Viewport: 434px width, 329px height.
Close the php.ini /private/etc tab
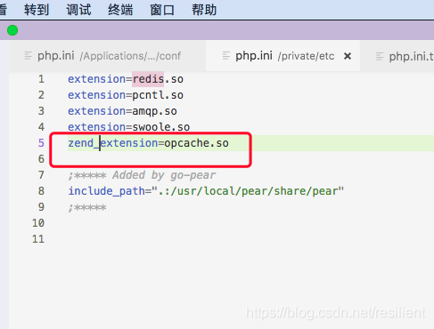(348, 56)
